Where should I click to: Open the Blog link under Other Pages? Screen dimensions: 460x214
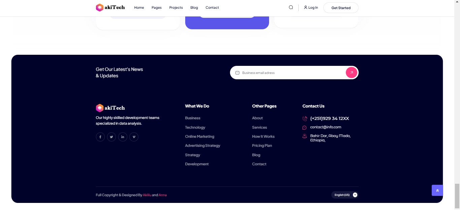coord(256,155)
